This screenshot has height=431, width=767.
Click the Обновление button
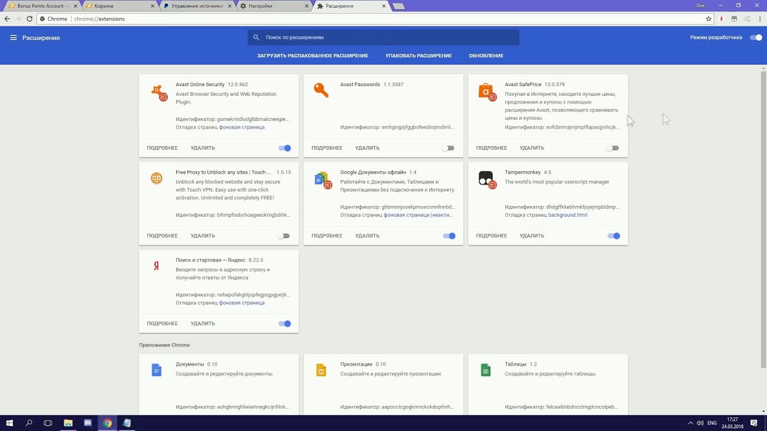(x=486, y=56)
